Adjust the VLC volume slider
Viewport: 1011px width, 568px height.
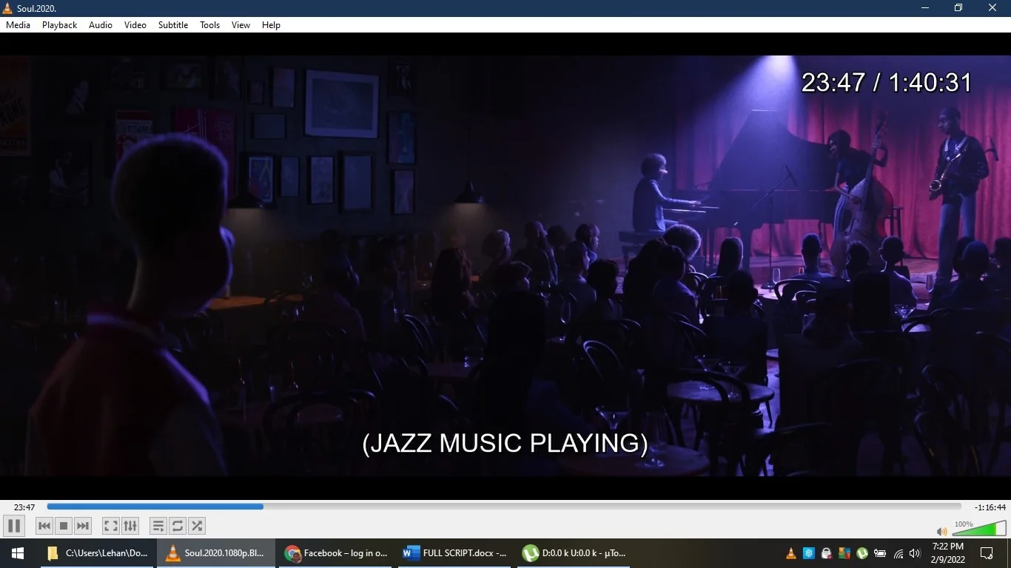[979, 528]
